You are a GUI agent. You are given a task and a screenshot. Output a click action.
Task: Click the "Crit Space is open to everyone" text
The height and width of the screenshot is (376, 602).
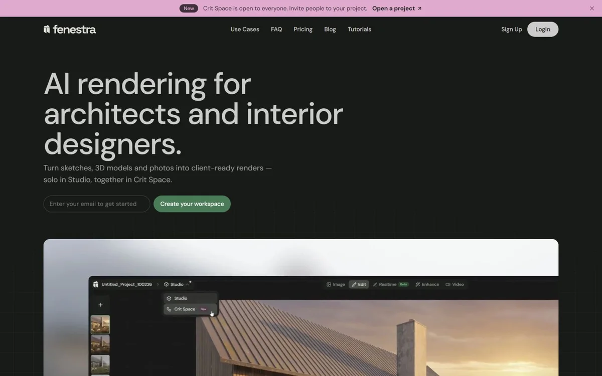[x=285, y=9]
